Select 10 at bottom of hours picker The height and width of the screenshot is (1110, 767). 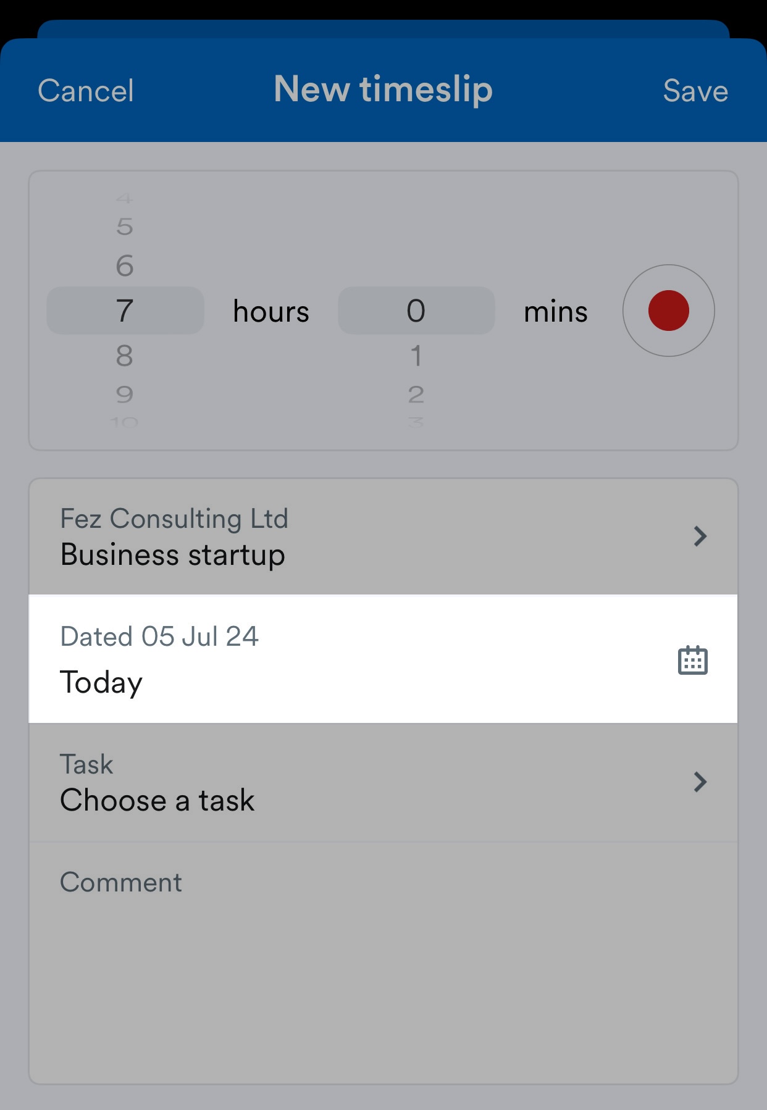[124, 423]
